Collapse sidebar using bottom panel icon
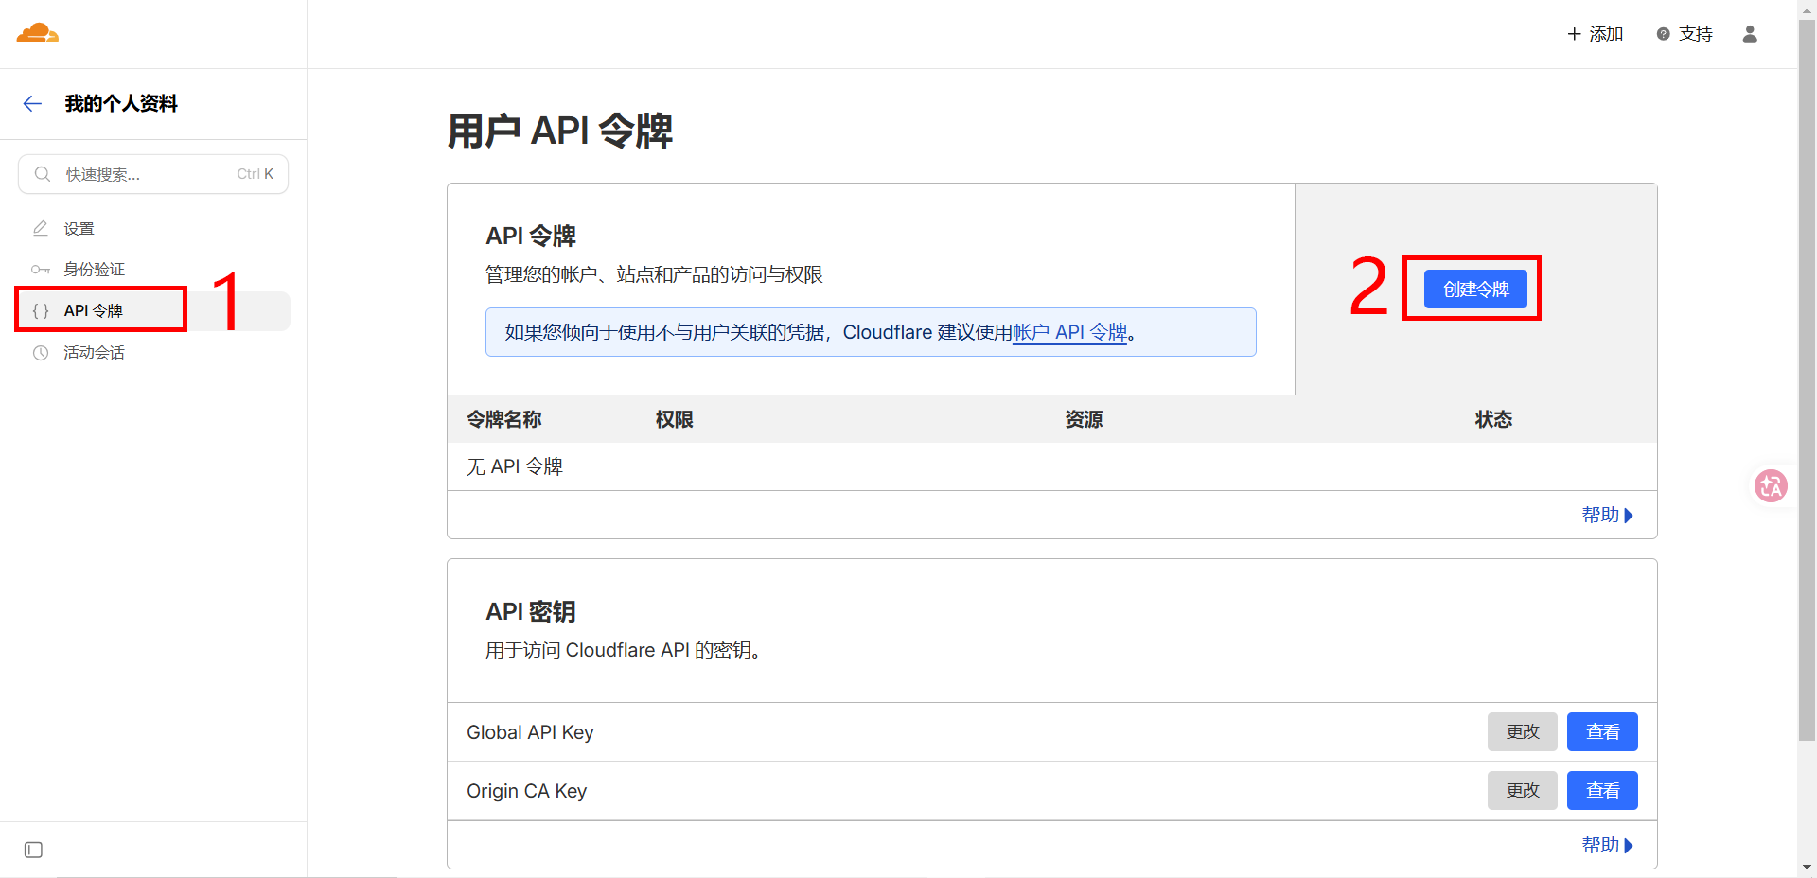Screen dimensions: 1817x878 pos(33,850)
